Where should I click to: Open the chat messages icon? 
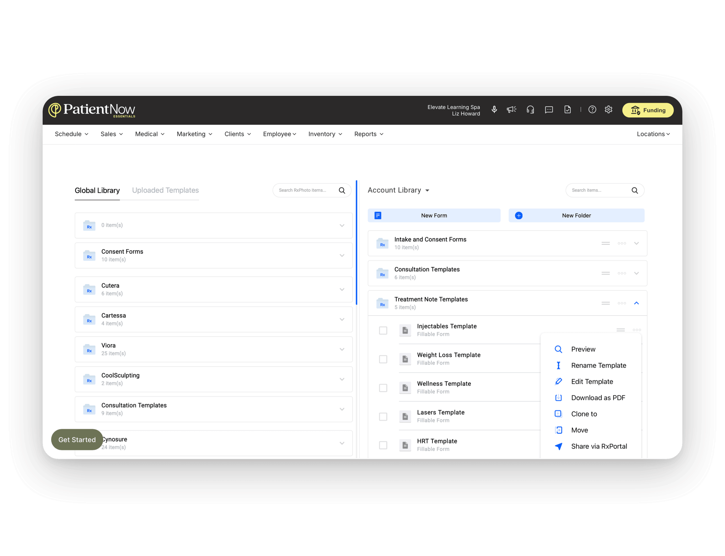(549, 110)
